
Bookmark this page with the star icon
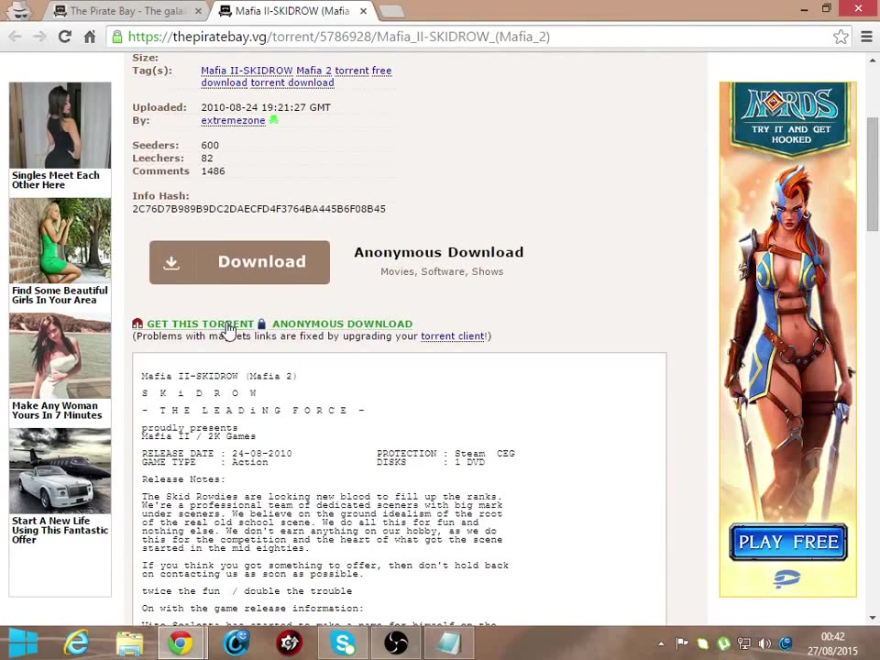tap(841, 37)
